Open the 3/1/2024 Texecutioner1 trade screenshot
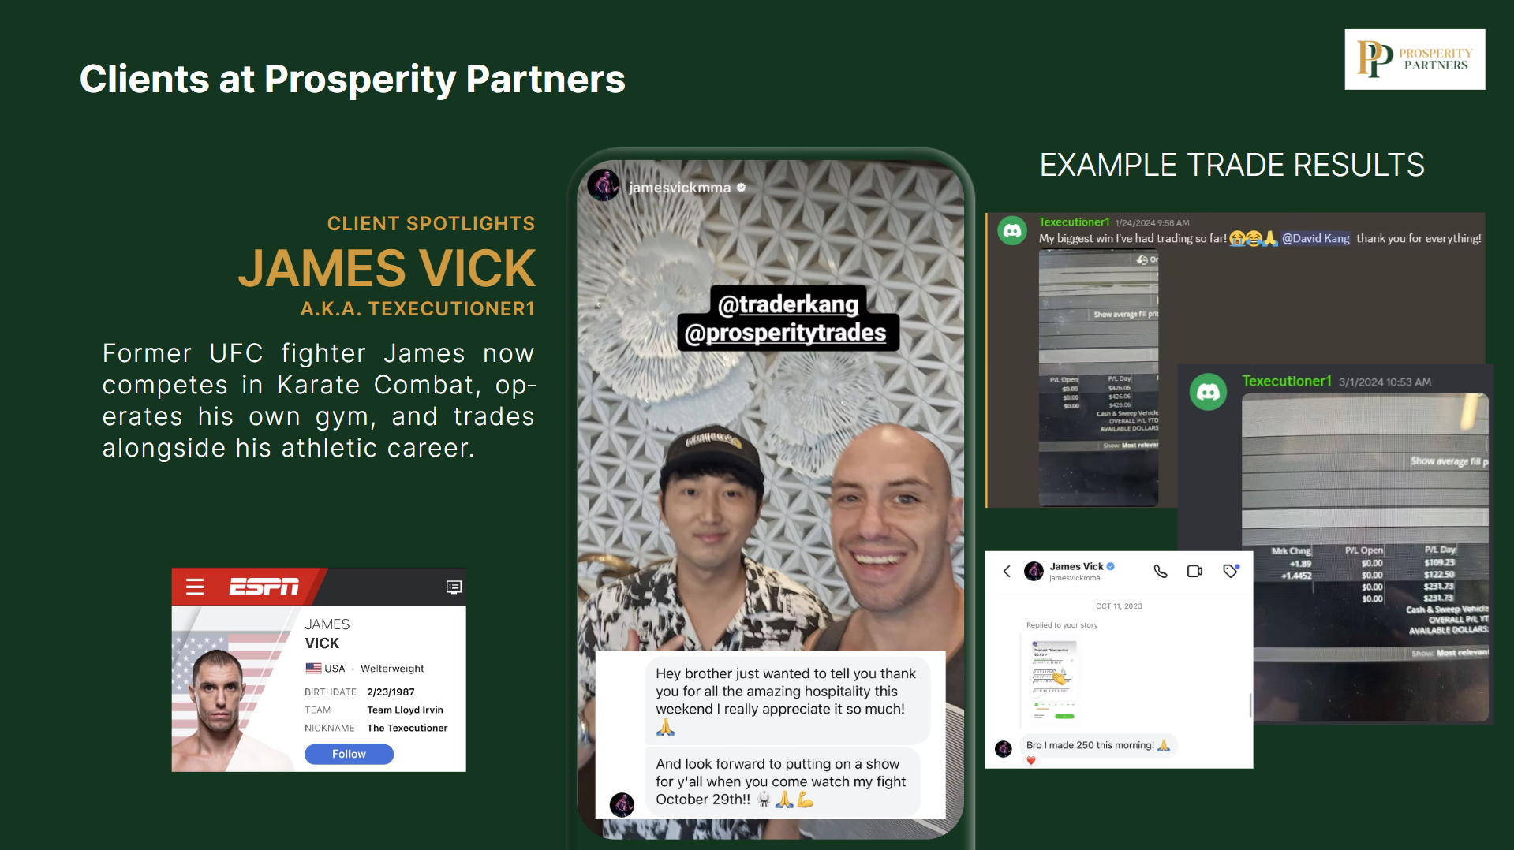 (x=1365, y=557)
